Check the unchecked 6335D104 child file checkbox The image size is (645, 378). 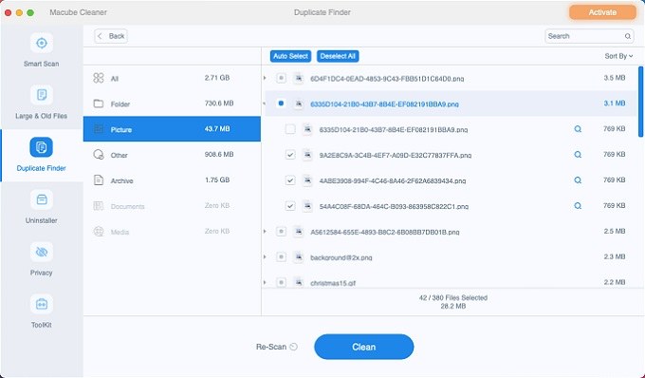tap(290, 129)
